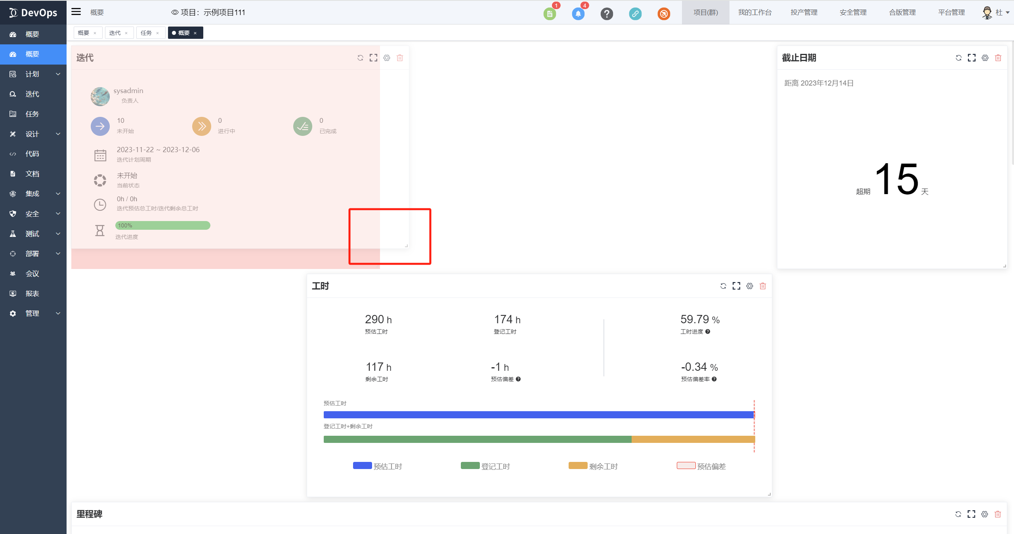Delete the 里程碑 widget with trash icon

[x=998, y=514]
